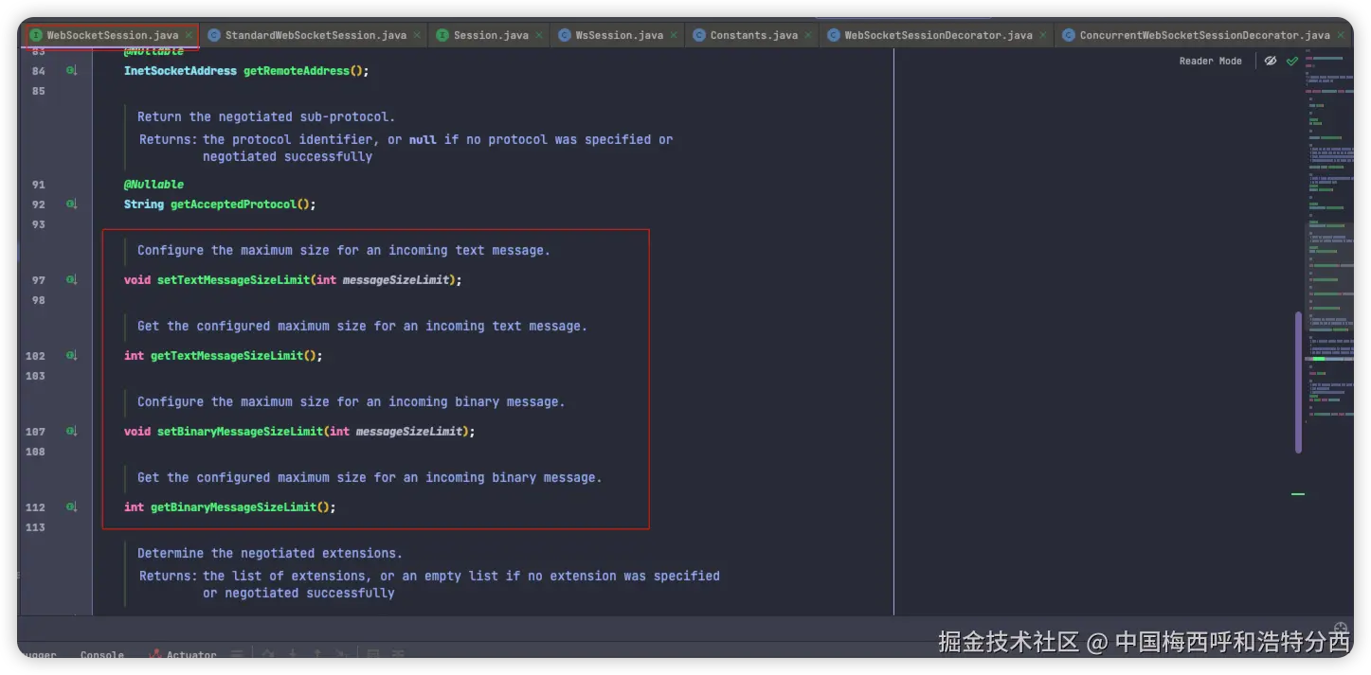Click the editor vertical scrollbar thumb

pos(1299,382)
